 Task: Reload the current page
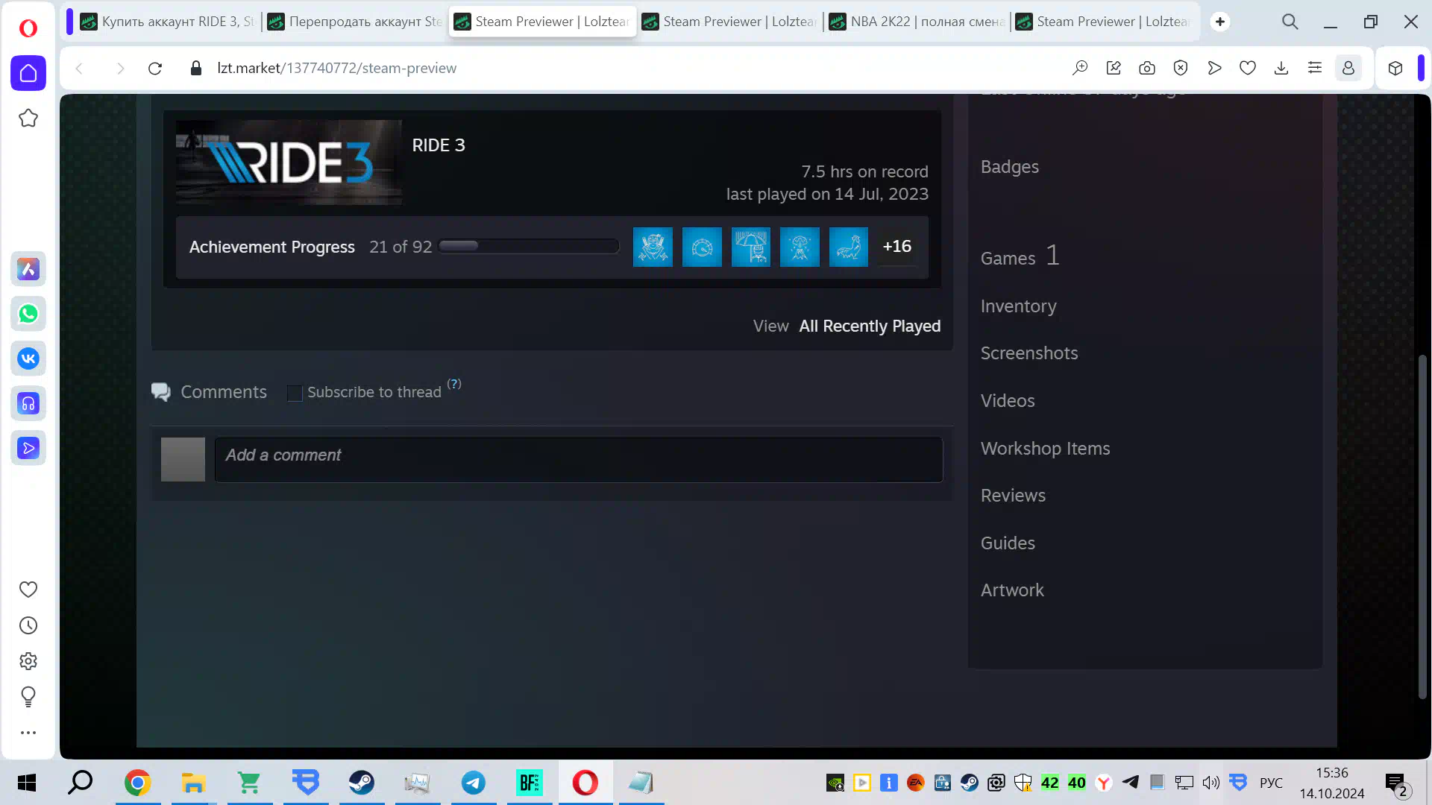(155, 69)
